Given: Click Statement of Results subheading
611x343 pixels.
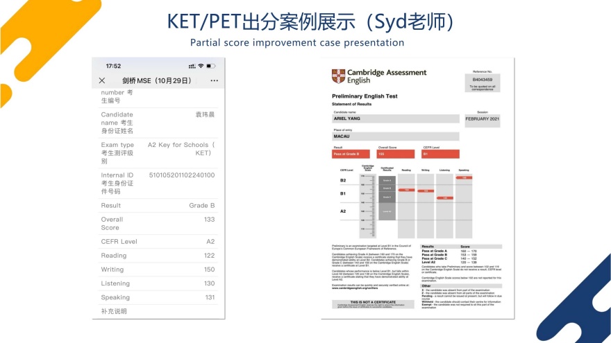Looking at the screenshot, I should pyautogui.click(x=351, y=104).
